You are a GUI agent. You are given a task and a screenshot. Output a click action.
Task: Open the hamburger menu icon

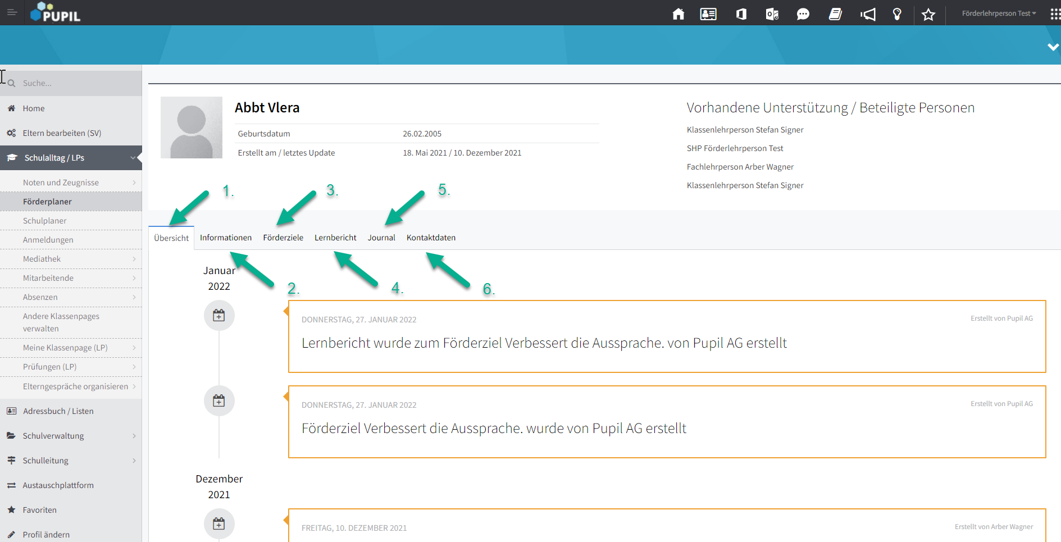12,12
